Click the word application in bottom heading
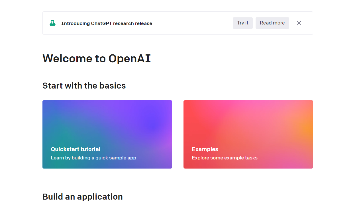The width and height of the screenshot is (361, 203). coord(100,197)
